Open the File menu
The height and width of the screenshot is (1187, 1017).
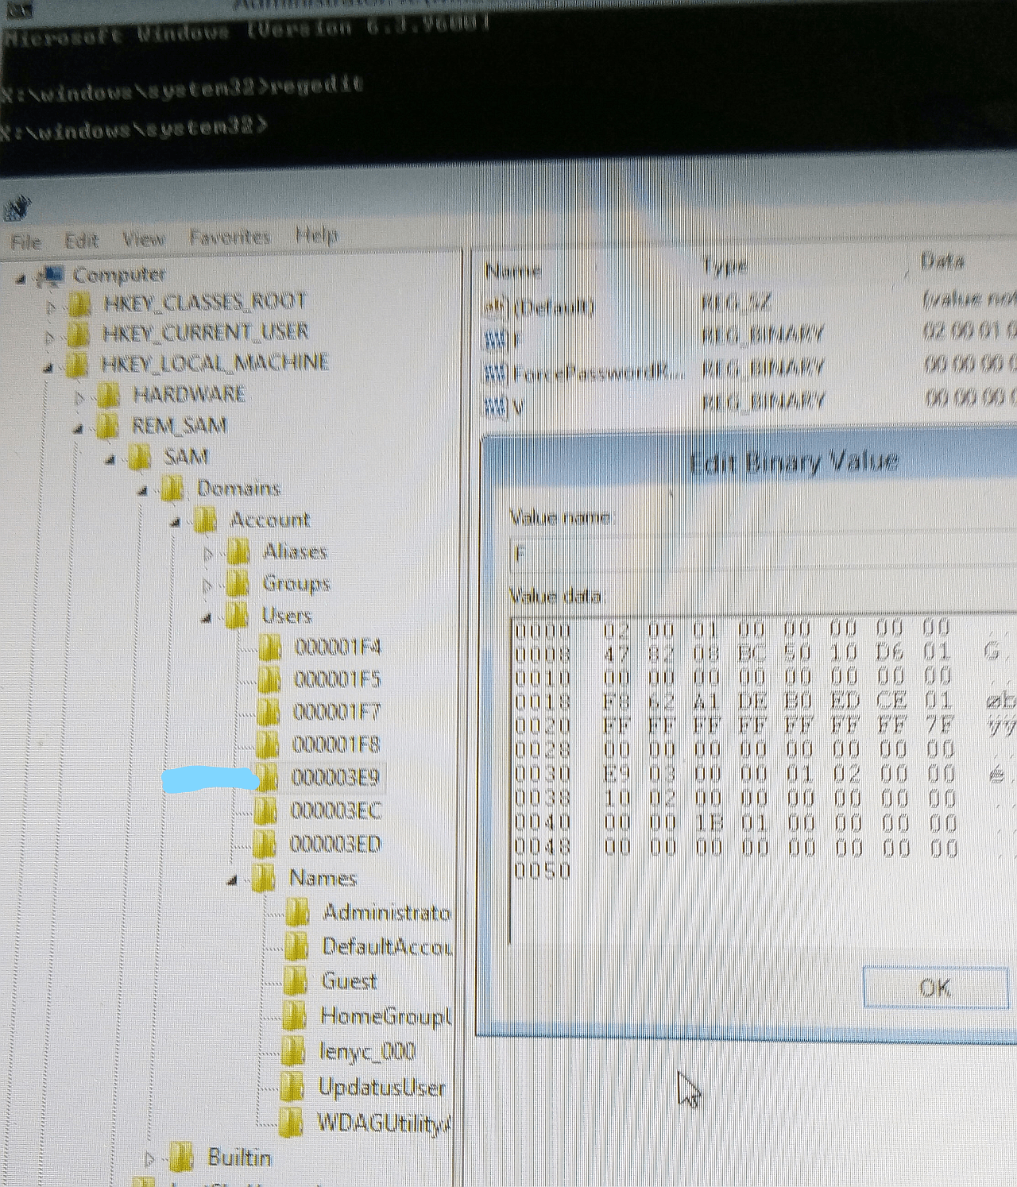click(x=25, y=241)
